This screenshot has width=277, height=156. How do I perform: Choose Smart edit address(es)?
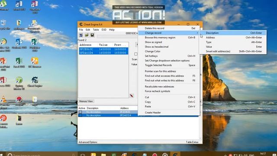[x=233, y=51]
